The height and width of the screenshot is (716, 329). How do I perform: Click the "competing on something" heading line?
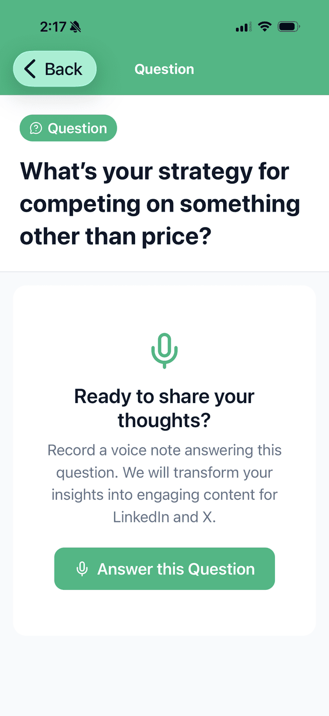click(160, 204)
